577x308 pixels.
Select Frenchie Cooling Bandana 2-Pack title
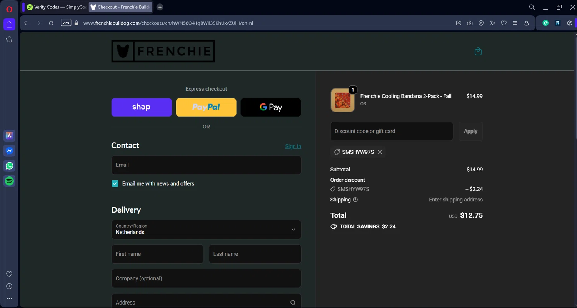(x=406, y=96)
